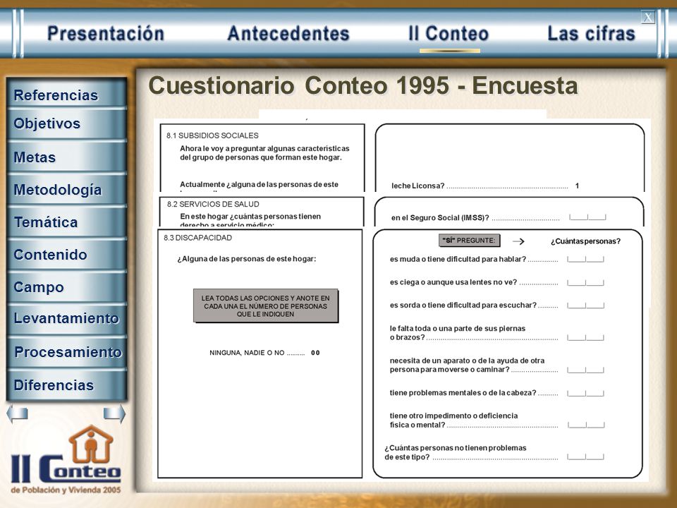Click the 'tiene problemas mentales' question text
This screenshot has width=677, height=508.
pos(463,393)
